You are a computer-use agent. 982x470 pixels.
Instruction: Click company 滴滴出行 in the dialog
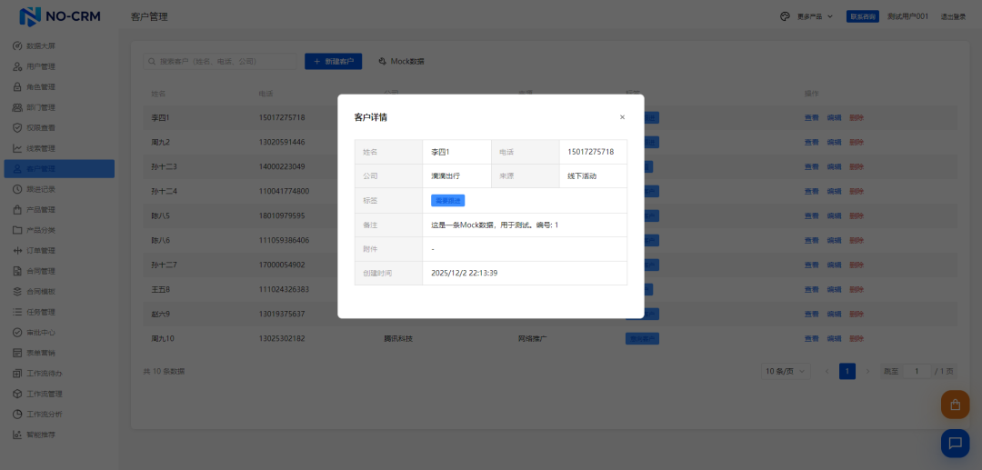pyautogui.click(x=446, y=176)
